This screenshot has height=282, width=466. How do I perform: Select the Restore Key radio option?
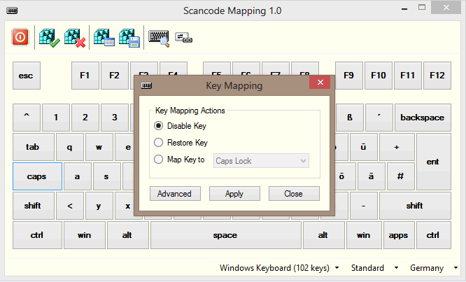[159, 143]
